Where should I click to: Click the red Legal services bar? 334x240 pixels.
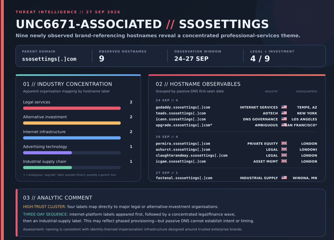click(72, 108)
